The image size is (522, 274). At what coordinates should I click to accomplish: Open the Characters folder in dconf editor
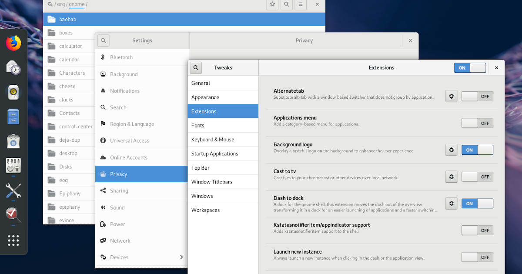coord(69,73)
